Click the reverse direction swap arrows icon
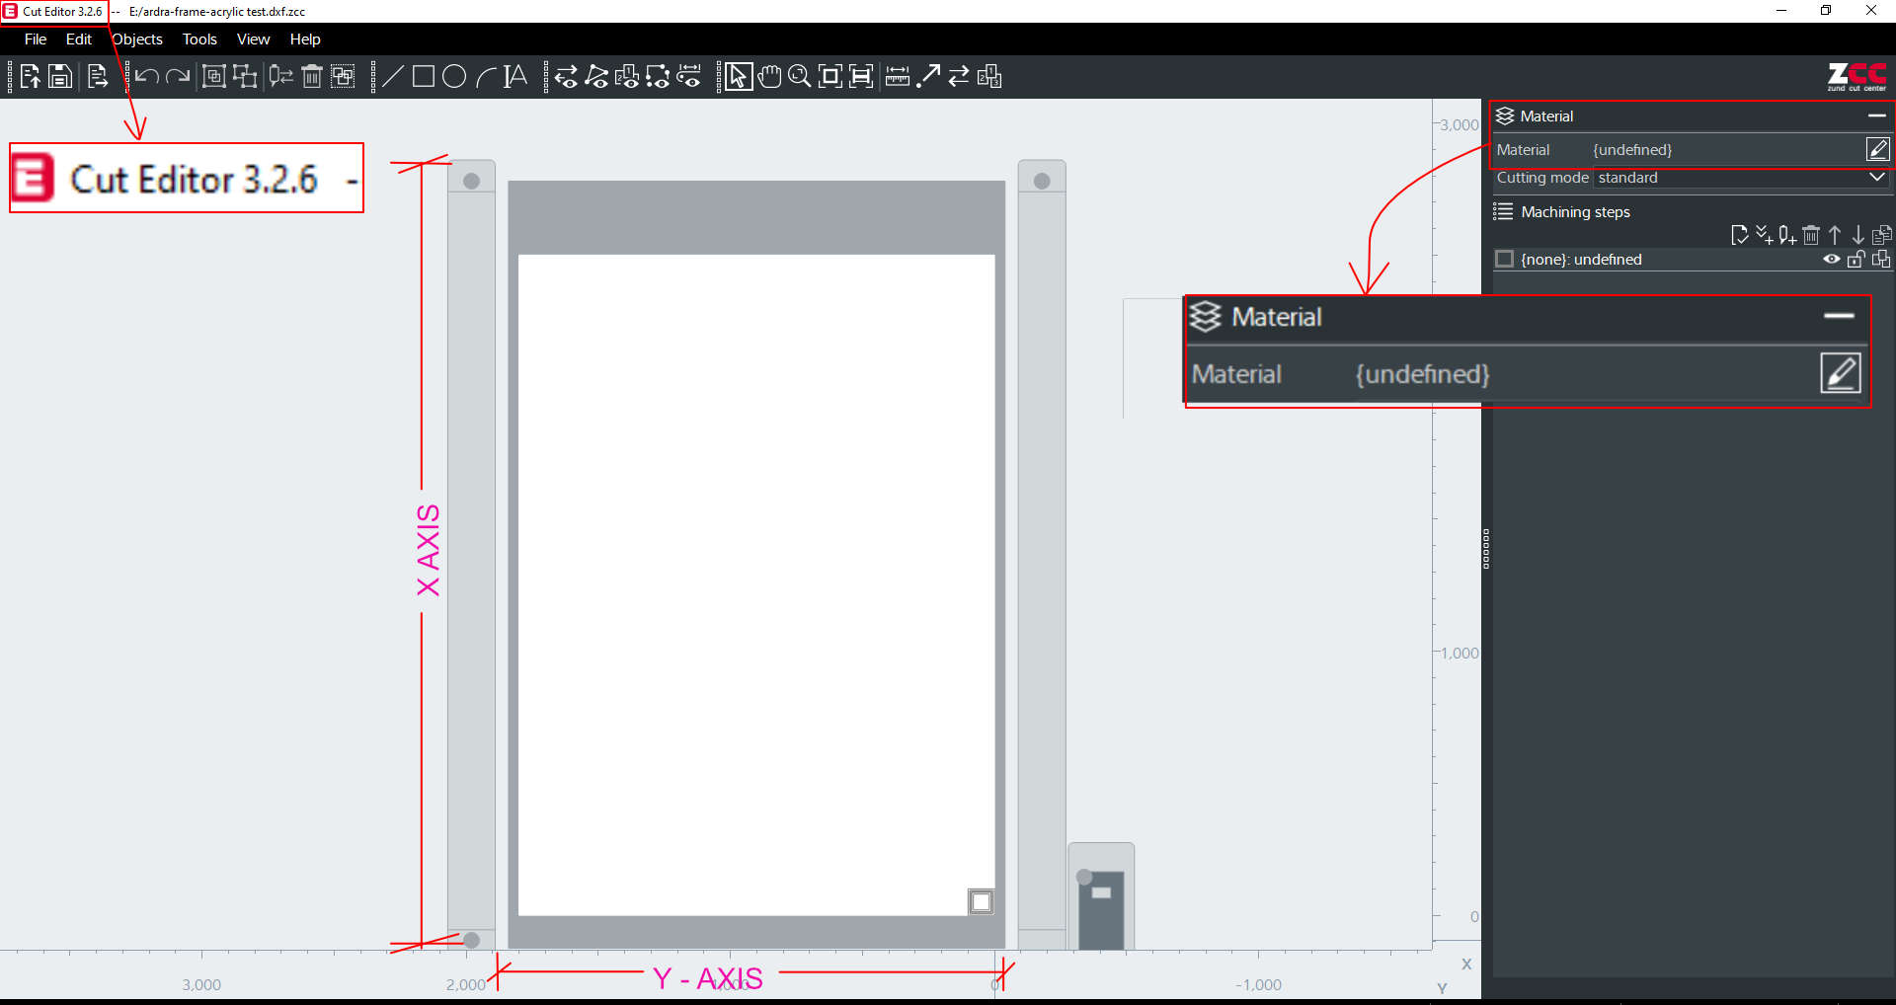 (959, 76)
